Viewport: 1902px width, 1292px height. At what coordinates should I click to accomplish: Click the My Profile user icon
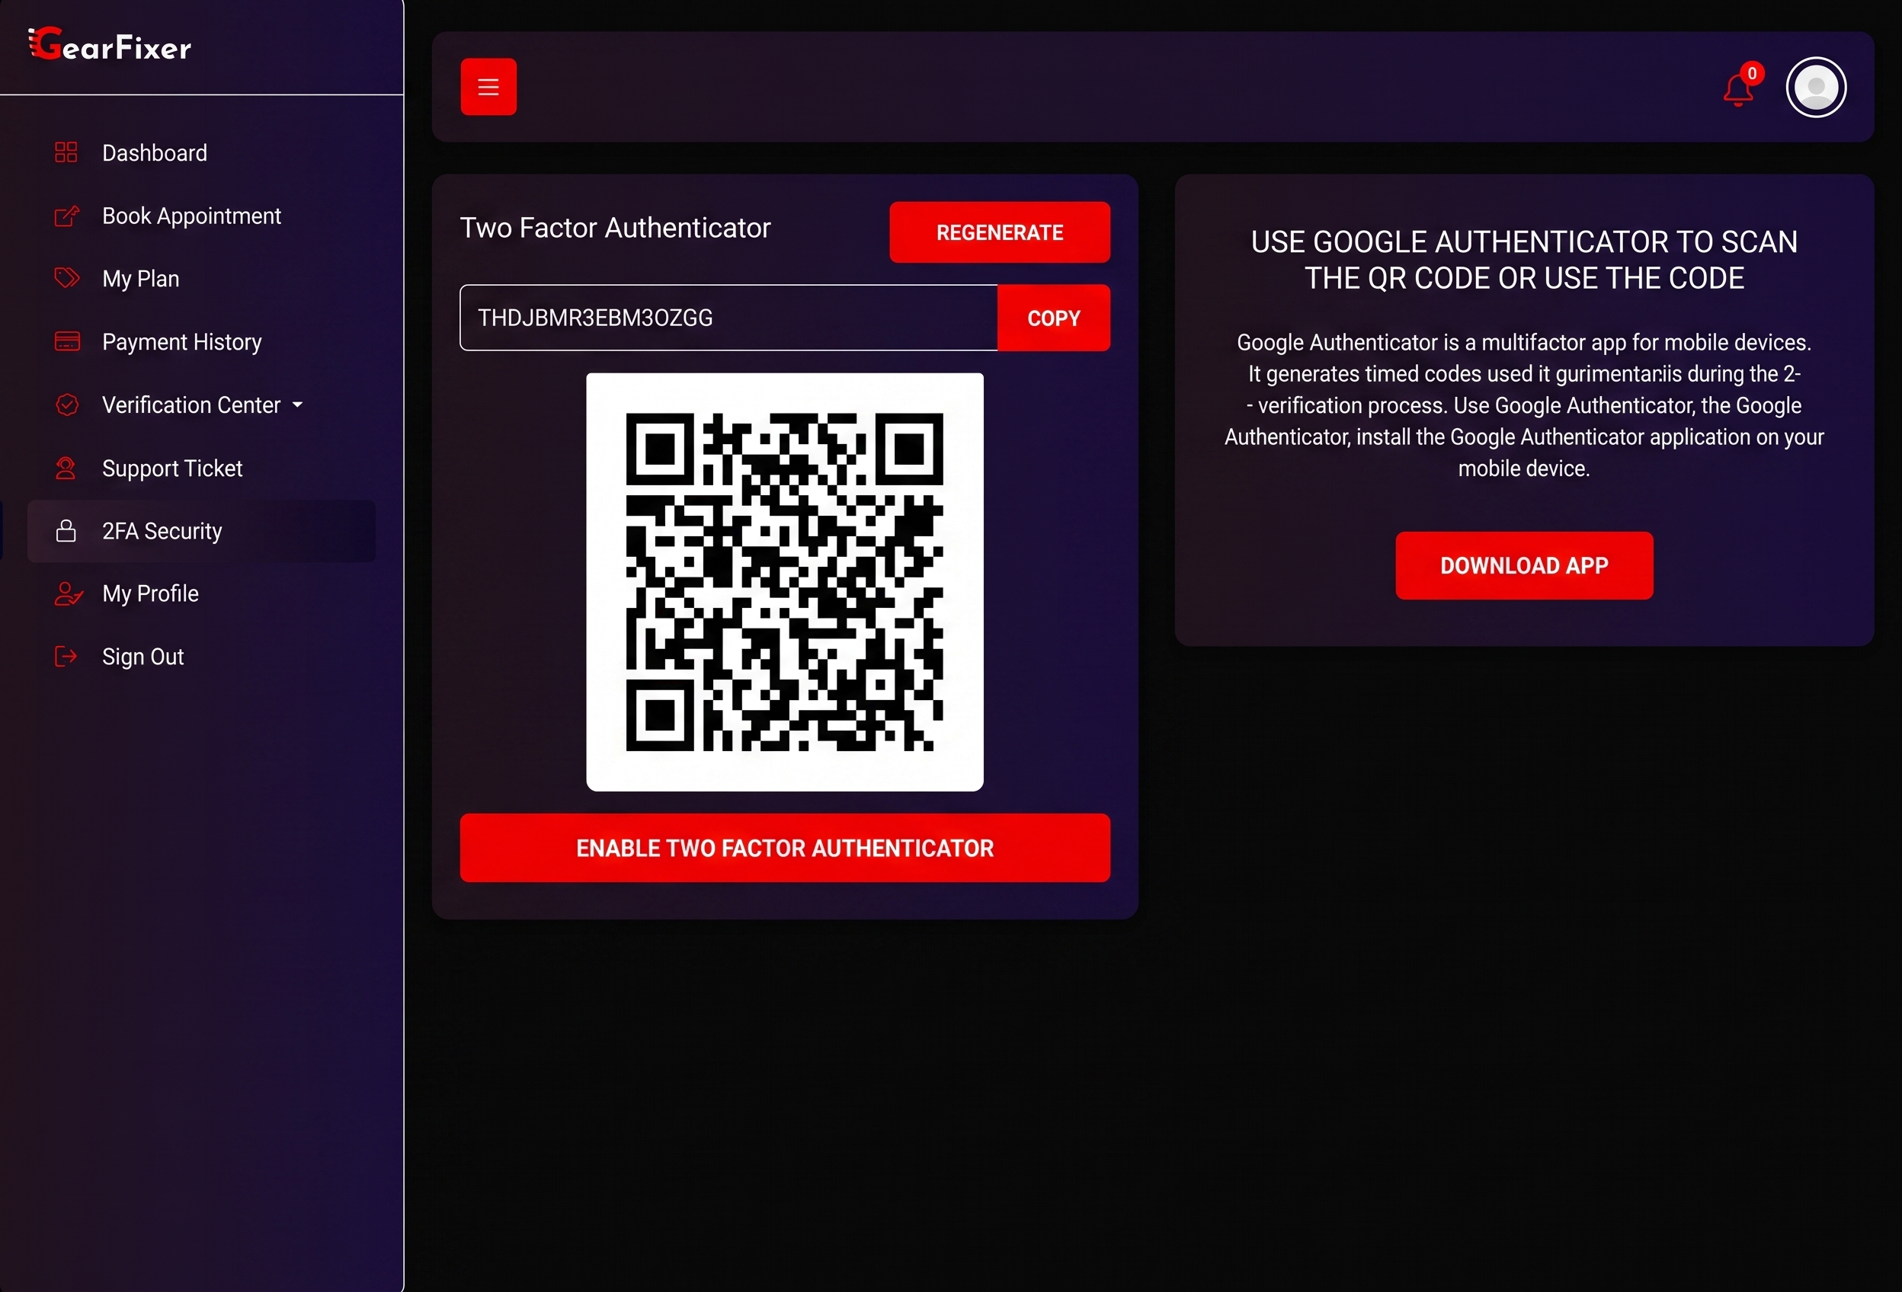(x=68, y=594)
